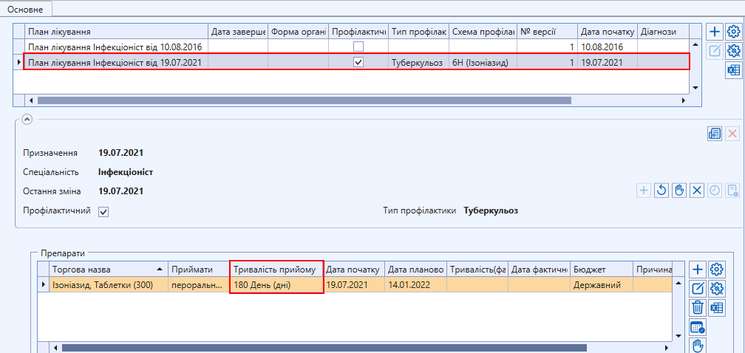Toggle Профілактичний checkbox in plan details

click(x=103, y=212)
